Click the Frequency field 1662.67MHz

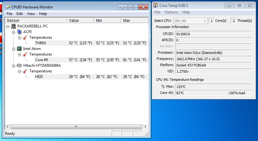coord(213,59)
